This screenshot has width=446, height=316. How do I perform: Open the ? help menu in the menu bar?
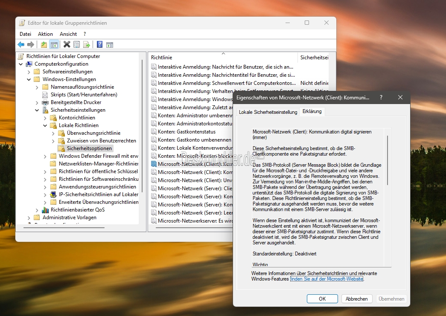pyautogui.click(x=85, y=34)
